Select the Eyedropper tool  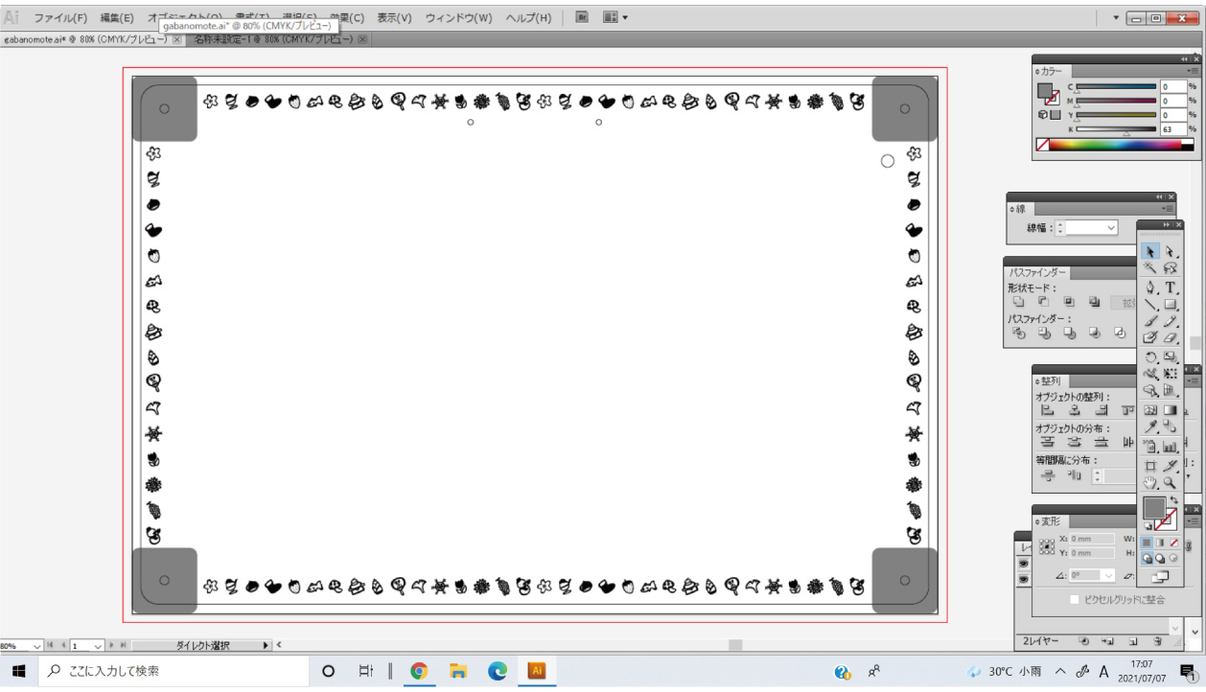click(x=1150, y=427)
